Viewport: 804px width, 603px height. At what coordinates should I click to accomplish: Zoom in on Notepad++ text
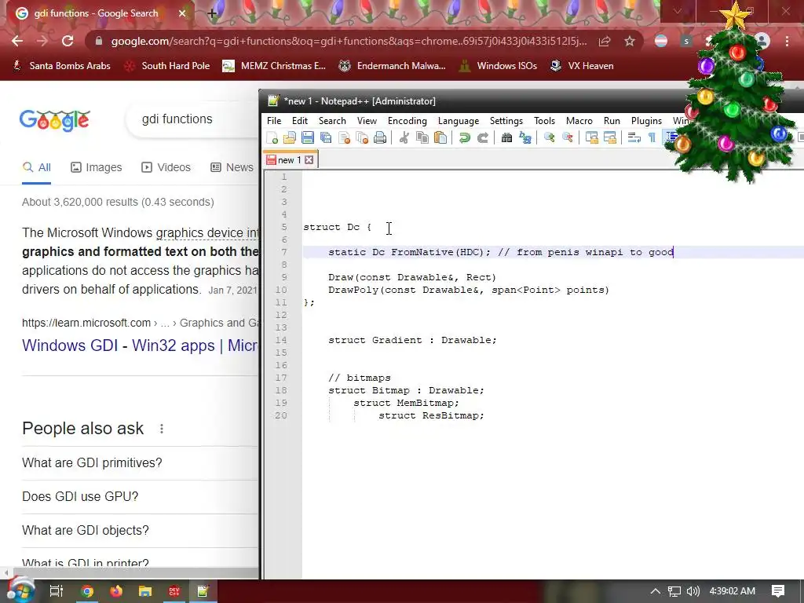pos(549,137)
